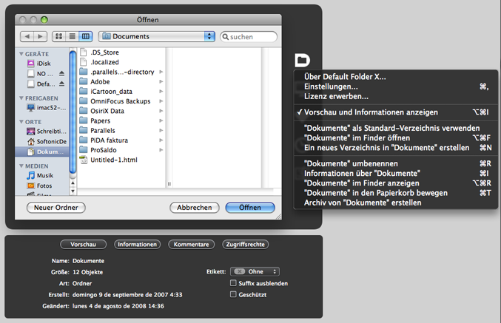Collapse the ORTE sidebar section

click(x=21, y=122)
